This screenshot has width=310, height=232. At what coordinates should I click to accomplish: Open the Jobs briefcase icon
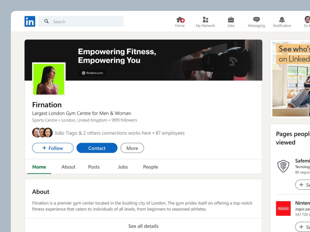point(231,20)
